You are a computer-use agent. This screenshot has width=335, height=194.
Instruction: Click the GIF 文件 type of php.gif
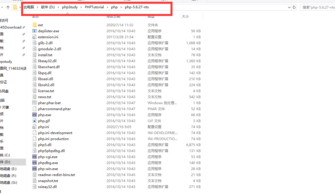pyautogui.click(x=154, y=121)
